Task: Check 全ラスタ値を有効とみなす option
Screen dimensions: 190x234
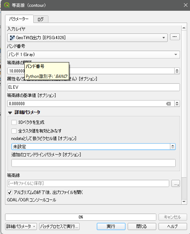Action: [x=14, y=131]
